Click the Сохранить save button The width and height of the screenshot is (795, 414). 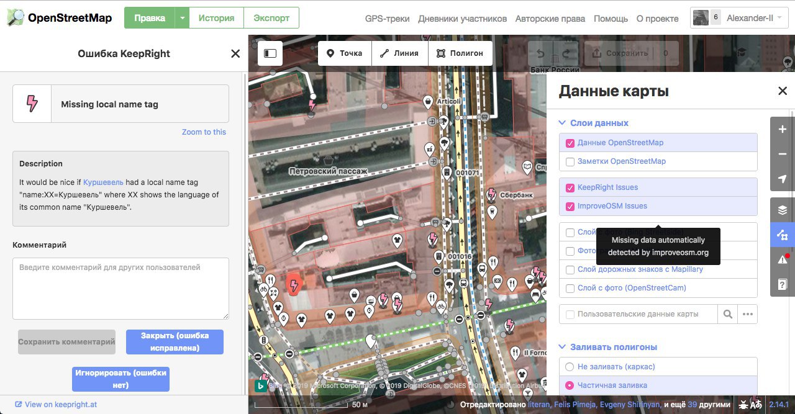[631, 53]
